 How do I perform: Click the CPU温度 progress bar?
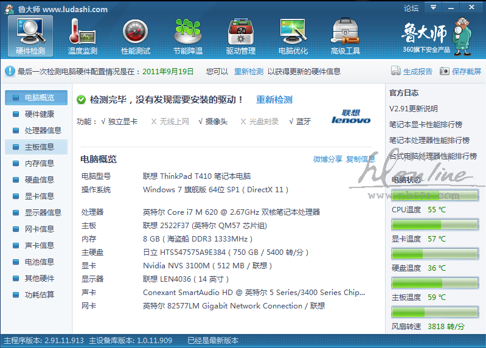(x=434, y=195)
